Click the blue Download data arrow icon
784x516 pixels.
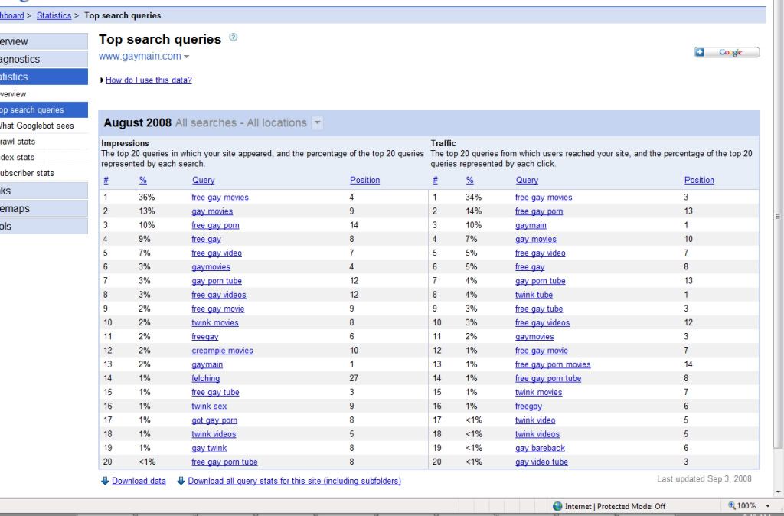point(105,481)
